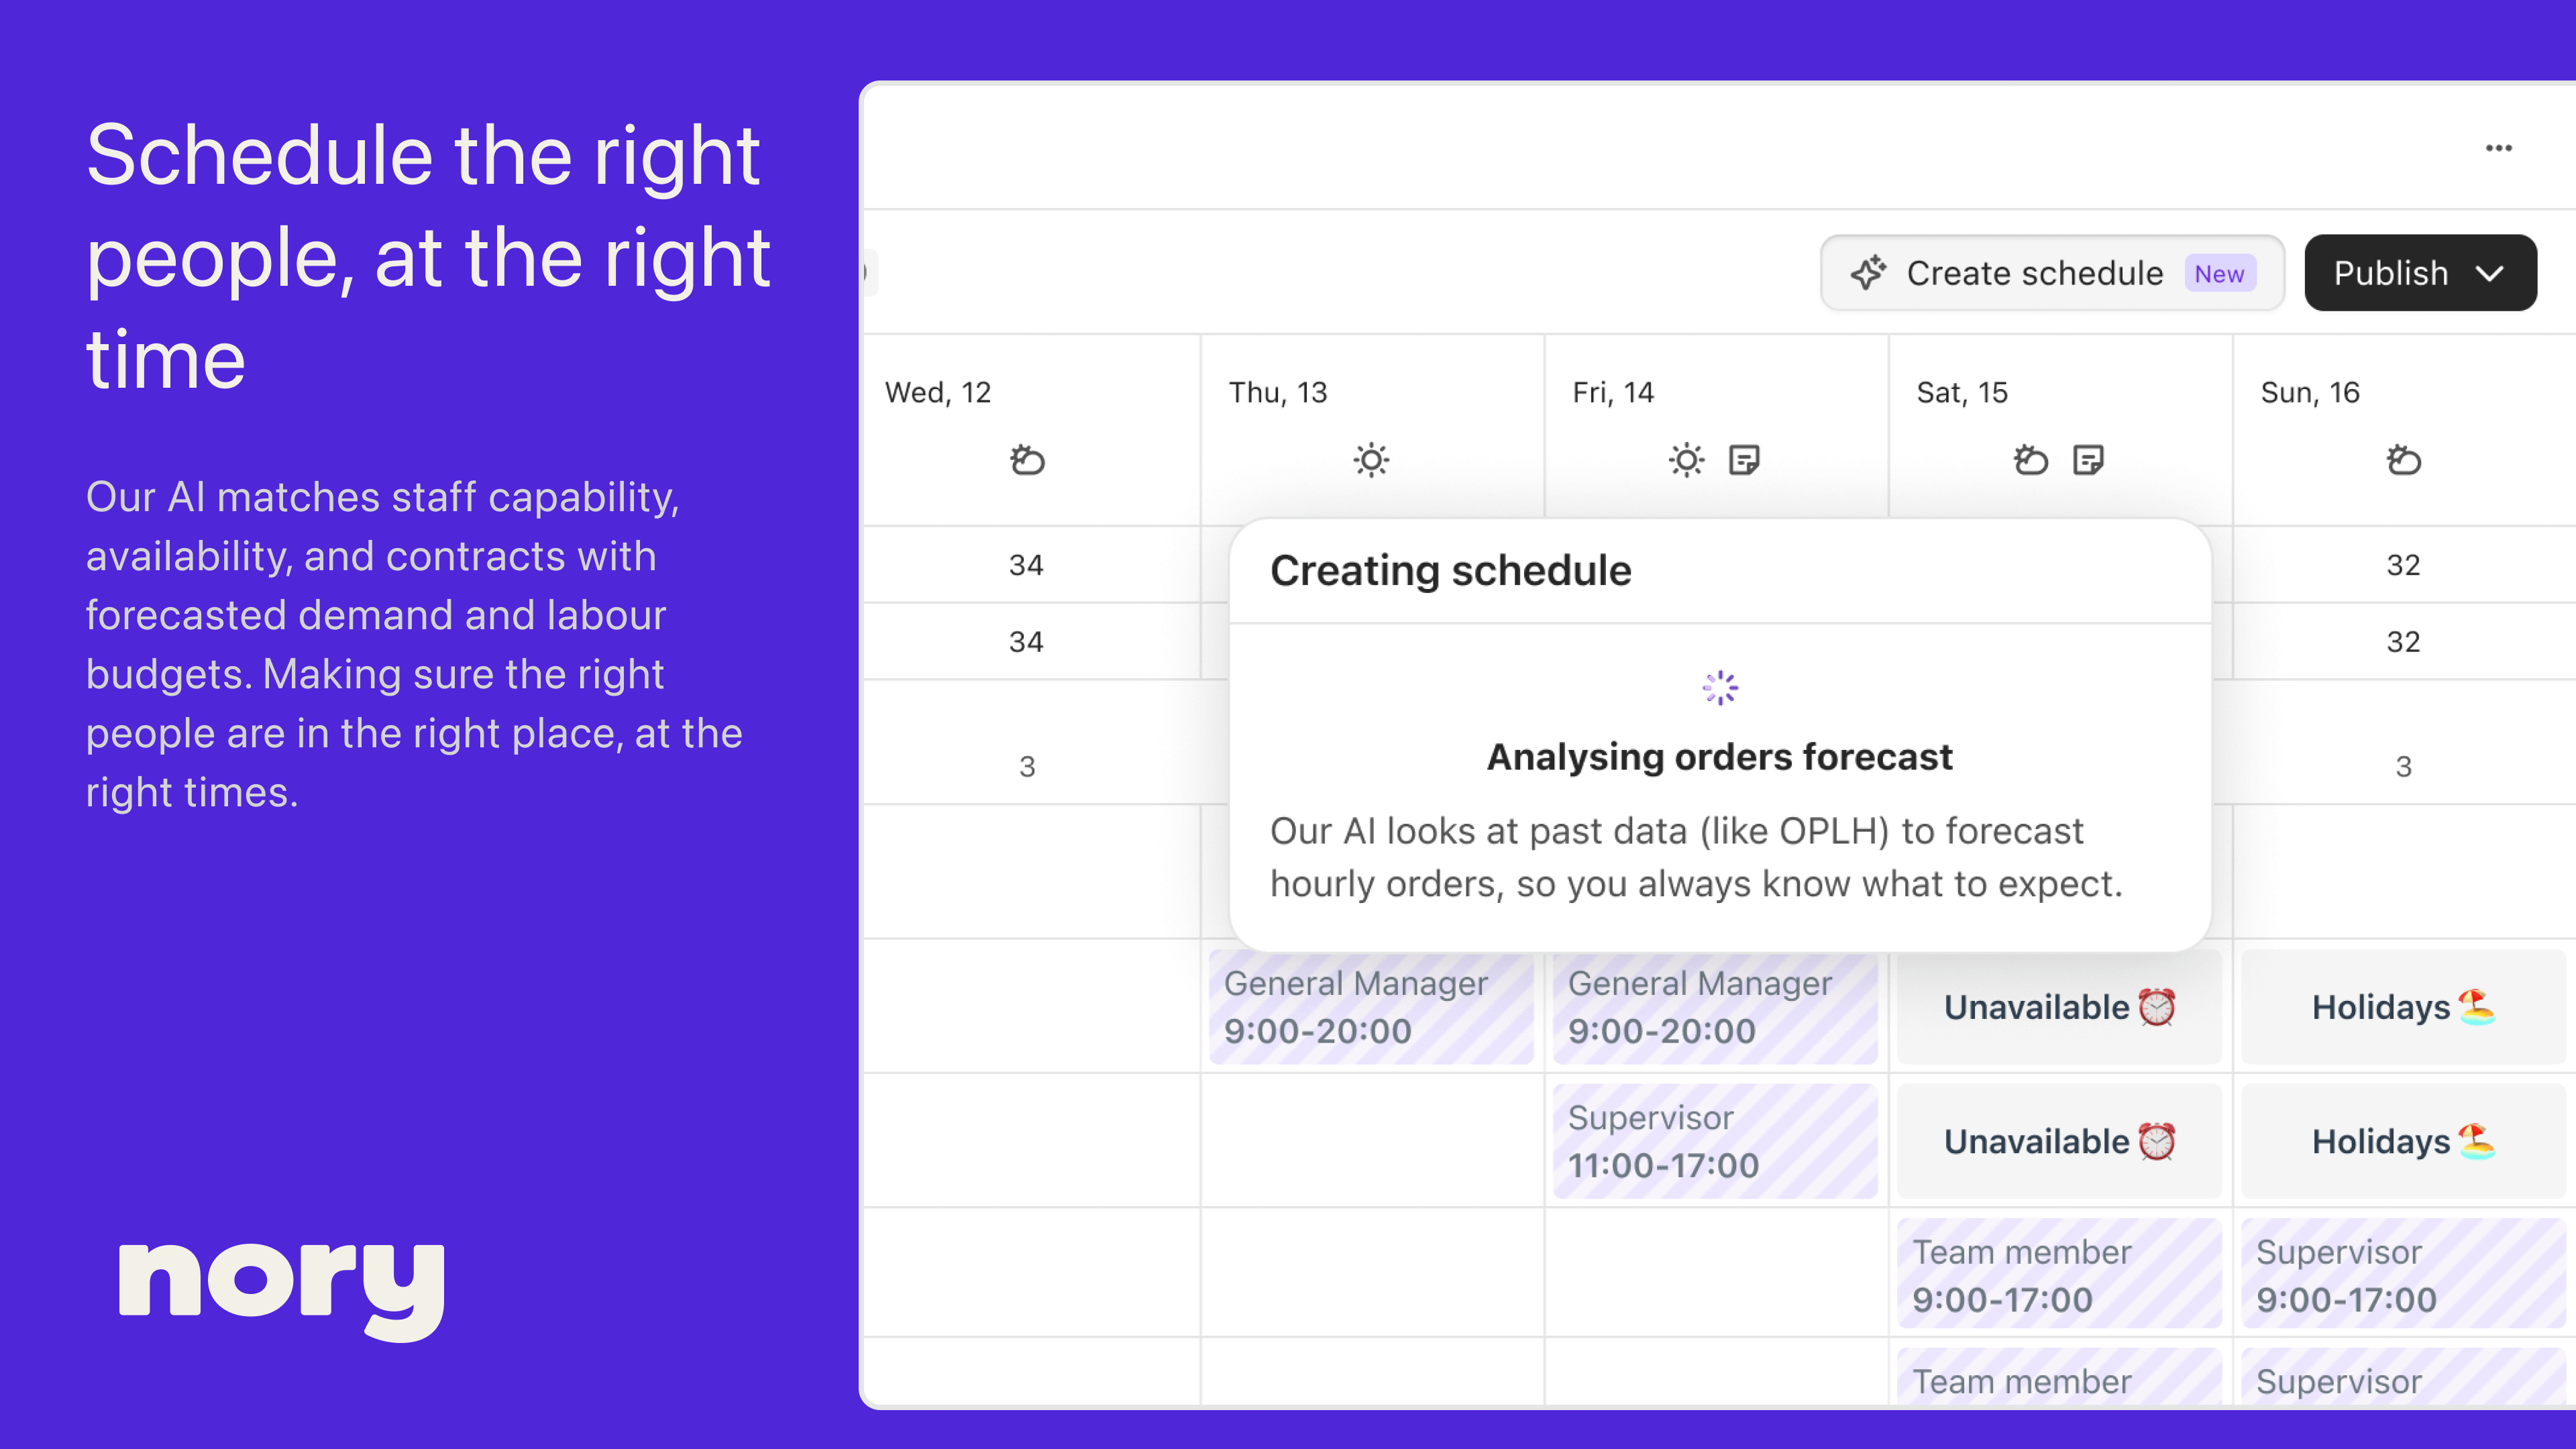Screen dimensions: 2576x1449
Task: Open Thursday General Manager 9:00-20:00 shift
Action: pyautogui.click(x=1370, y=1007)
